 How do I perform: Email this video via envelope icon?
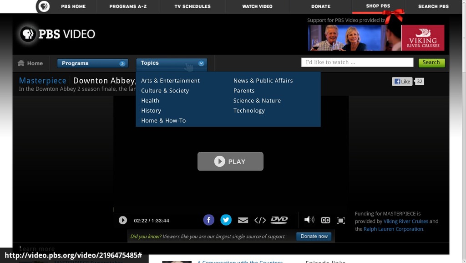(x=243, y=220)
